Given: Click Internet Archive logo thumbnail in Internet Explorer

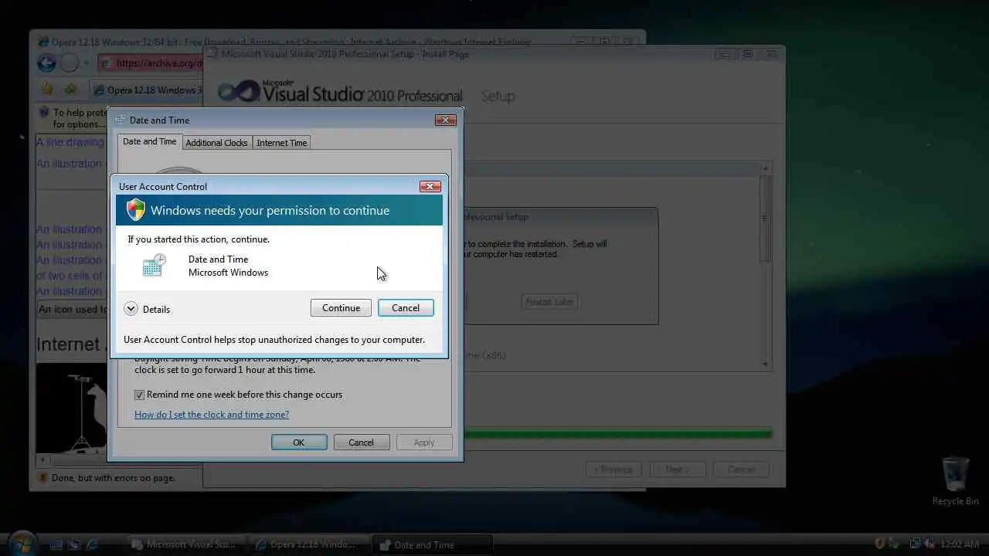Looking at the screenshot, I should point(71,408).
